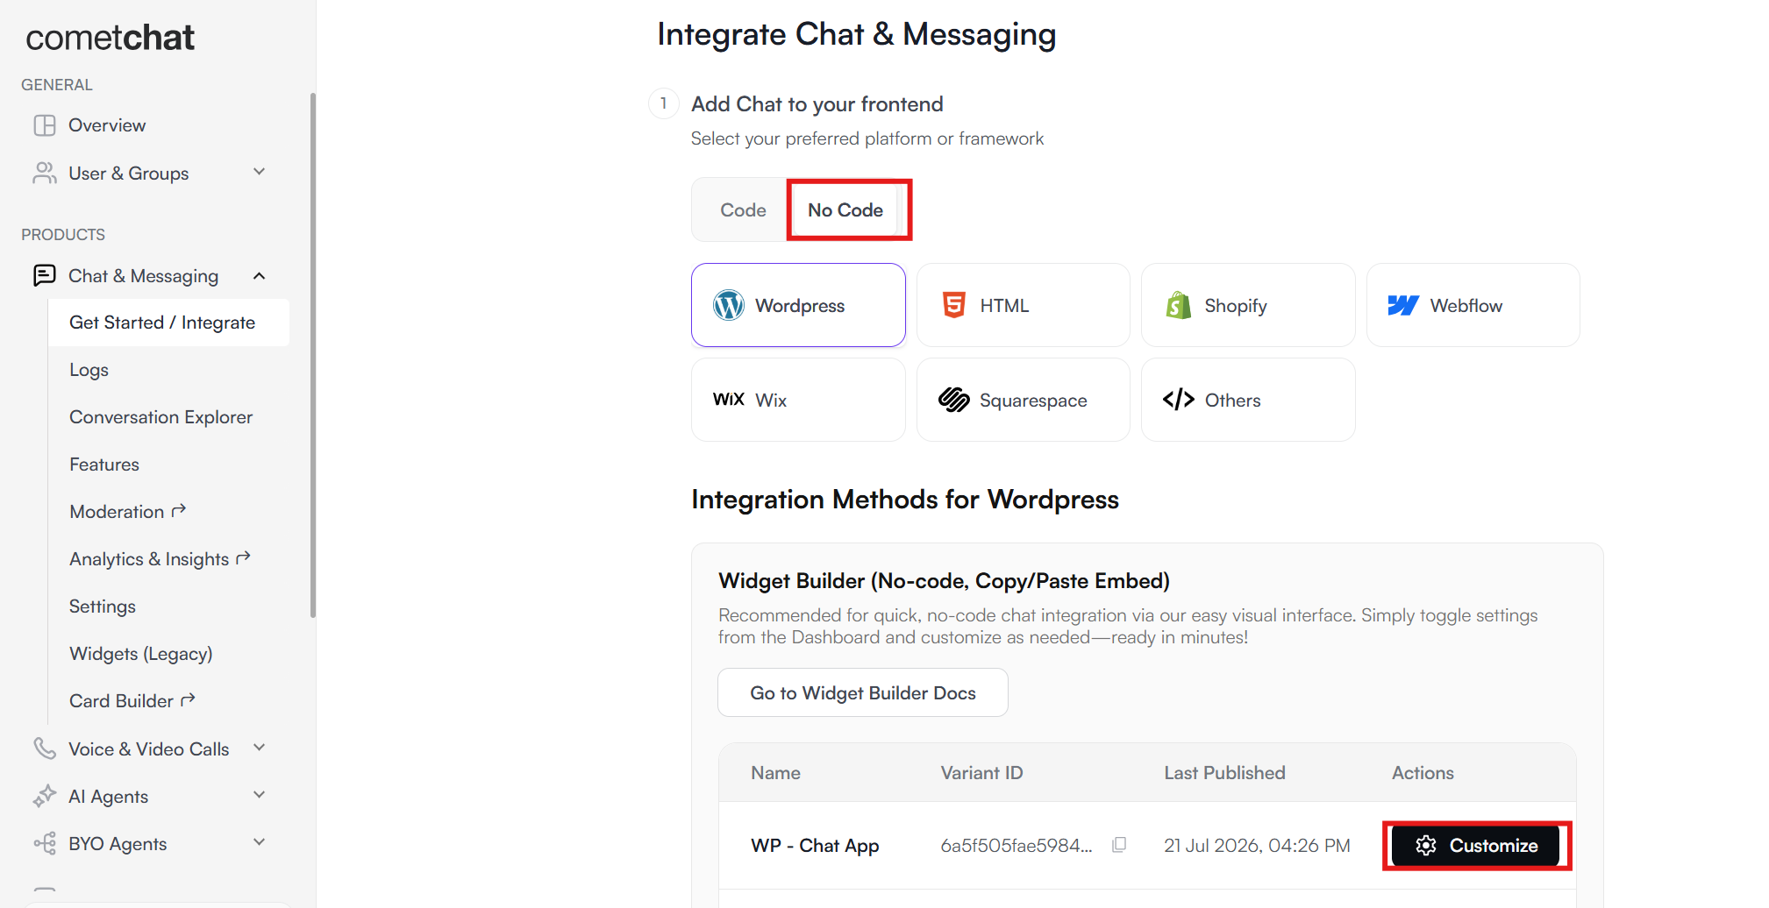Click the Select your preferred platform or framework text
Image resolution: width=1769 pixels, height=908 pixels.
point(867,138)
